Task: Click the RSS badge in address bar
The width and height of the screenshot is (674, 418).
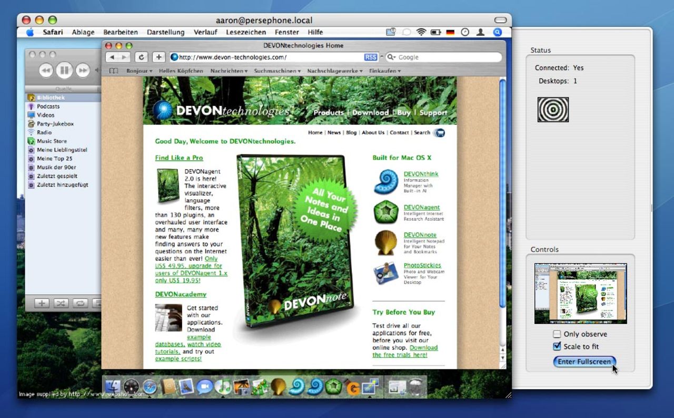Action: pyautogui.click(x=370, y=57)
